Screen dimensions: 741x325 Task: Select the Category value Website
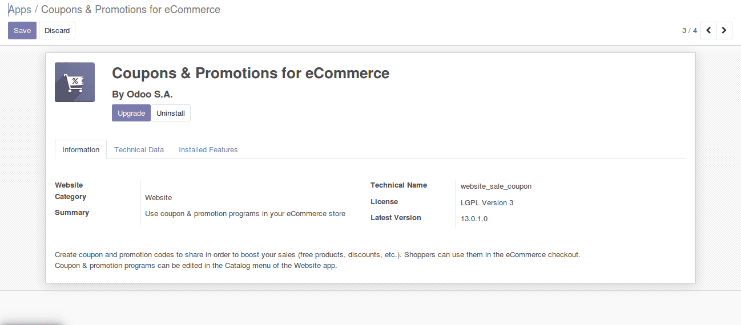pos(159,197)
